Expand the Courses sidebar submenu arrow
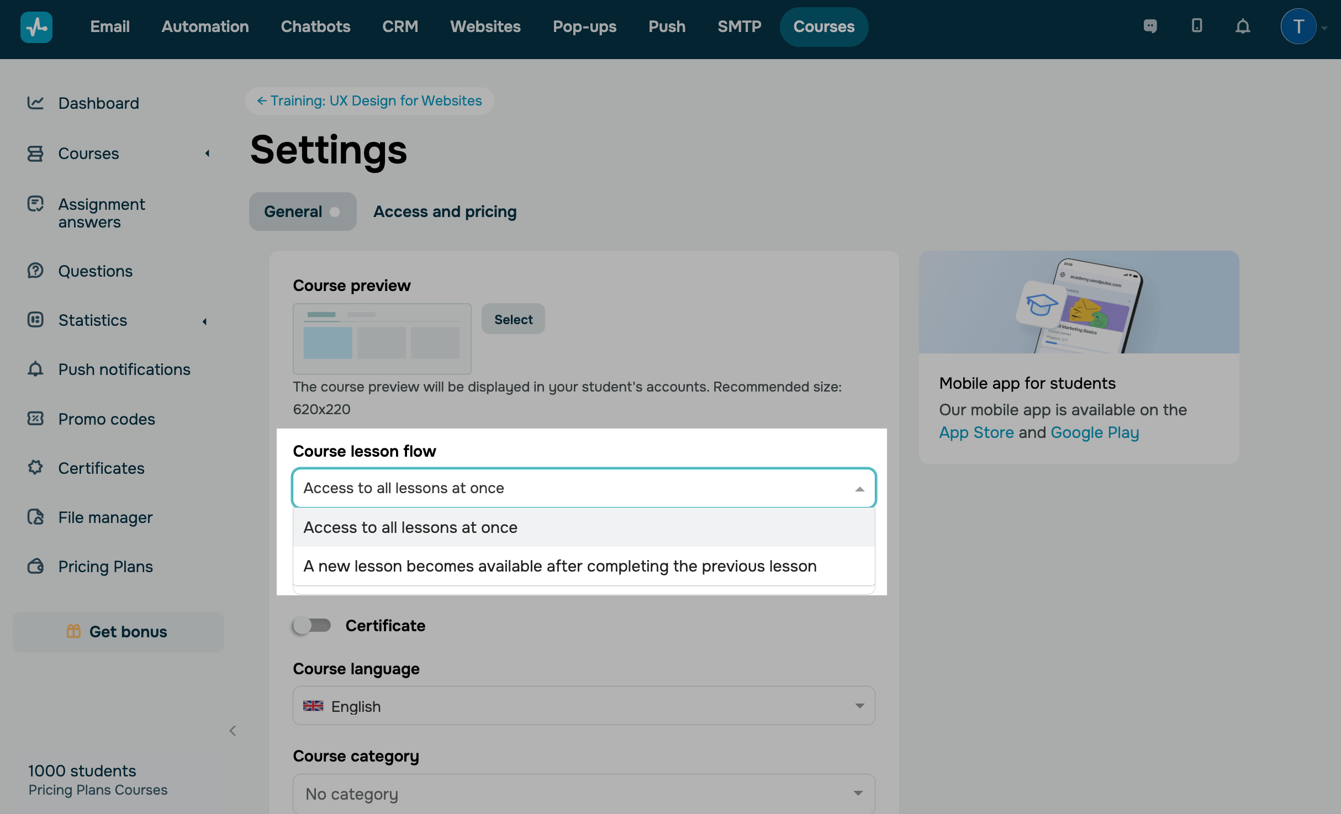The width and height of the screenshot is (1341, 814). point(208,154)
